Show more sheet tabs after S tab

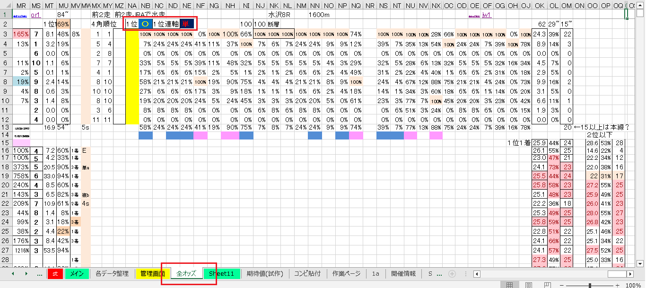tap(439, 274)
